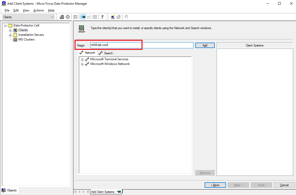Click the MS Clusters tree icon
The height and width of the screenshot is (195, 296).
pos(15,39)
